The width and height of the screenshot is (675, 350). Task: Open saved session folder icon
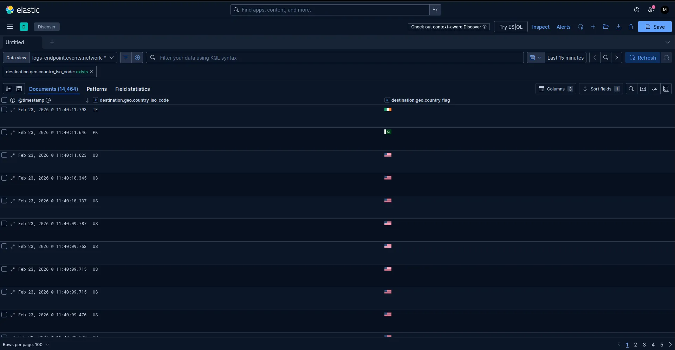click(606, 27)
